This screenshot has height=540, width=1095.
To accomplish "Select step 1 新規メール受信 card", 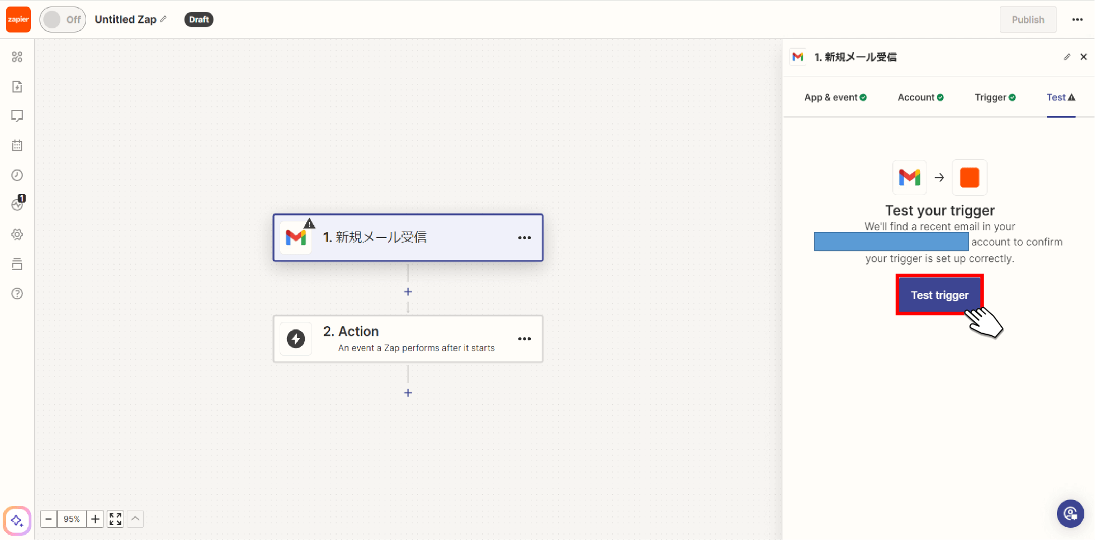I will tap(408, 237).
